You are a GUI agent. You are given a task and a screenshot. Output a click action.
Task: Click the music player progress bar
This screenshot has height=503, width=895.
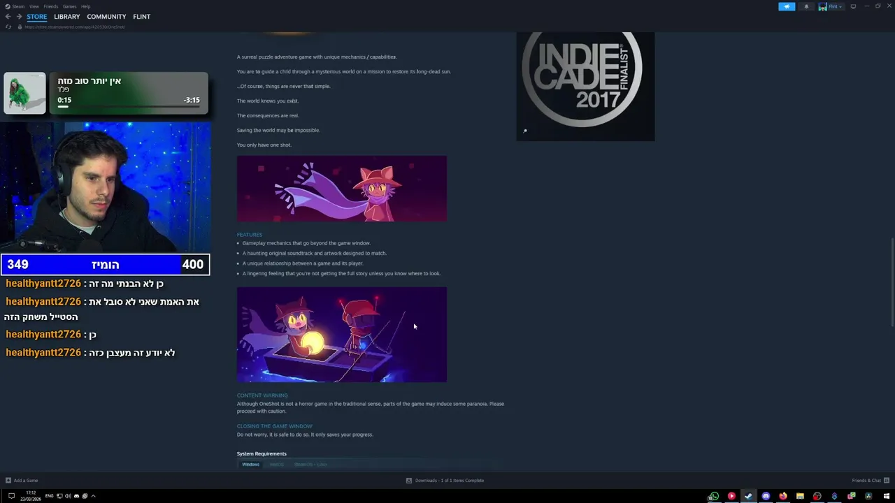click(x=129, y=107)
